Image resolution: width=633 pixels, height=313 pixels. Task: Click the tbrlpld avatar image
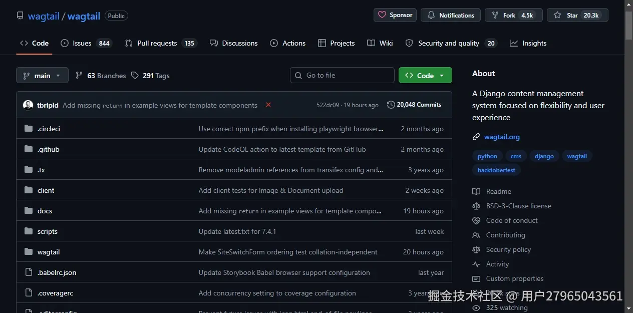pos(28,105)
